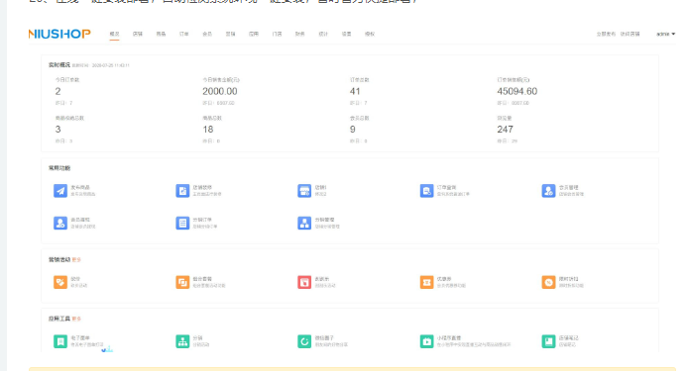The height and width of the screenshot is (371, 687).
Task: Click the green mini-program live stream icon
Action: [426, 341]
